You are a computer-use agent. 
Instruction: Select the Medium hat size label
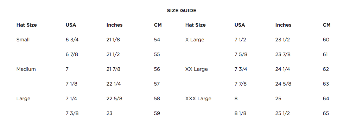(x=26, y=69)
